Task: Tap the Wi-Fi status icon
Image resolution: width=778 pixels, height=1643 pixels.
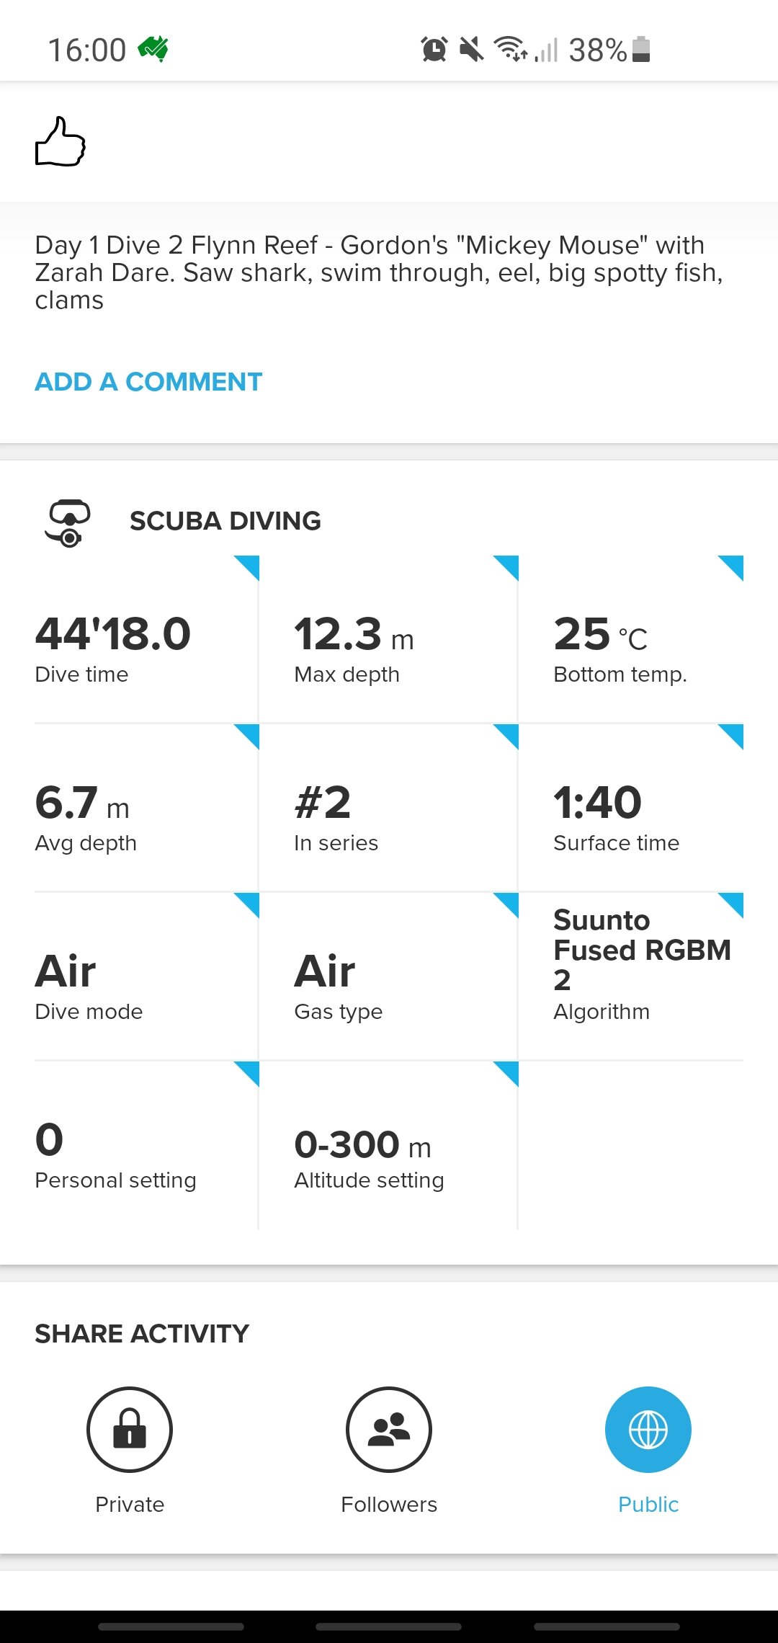Action: 510,50
